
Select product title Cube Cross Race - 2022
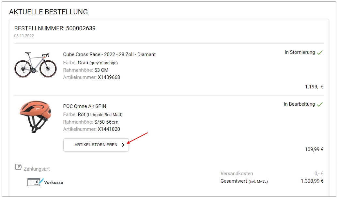click(x=109, y=54)
